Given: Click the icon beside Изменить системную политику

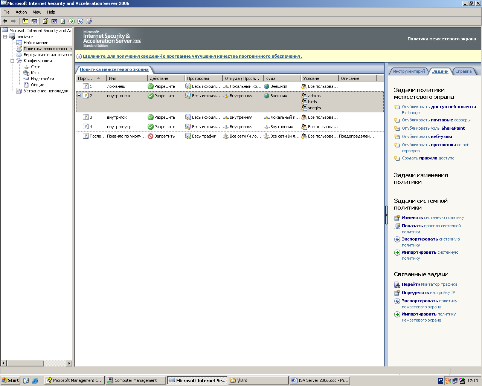Looking at the screenshot, I should (397, 218).
